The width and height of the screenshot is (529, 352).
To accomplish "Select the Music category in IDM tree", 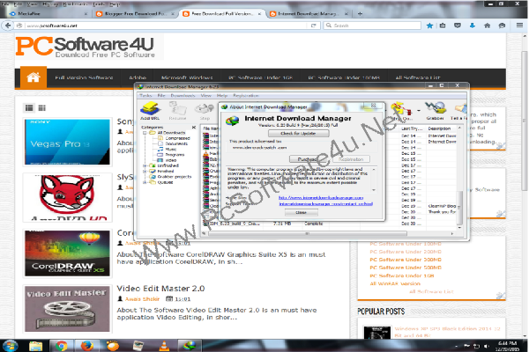I will click(171, 150).
